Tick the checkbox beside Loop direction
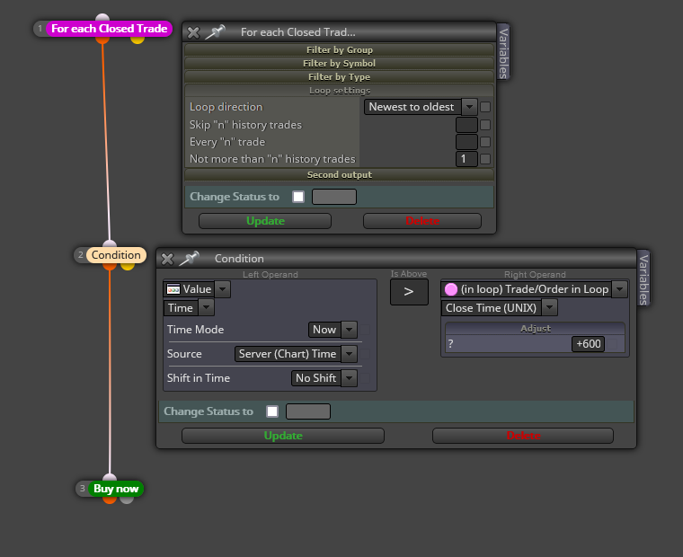Viewport: 683px width, 557px height. pyautogui.click(x=485, y=107)
